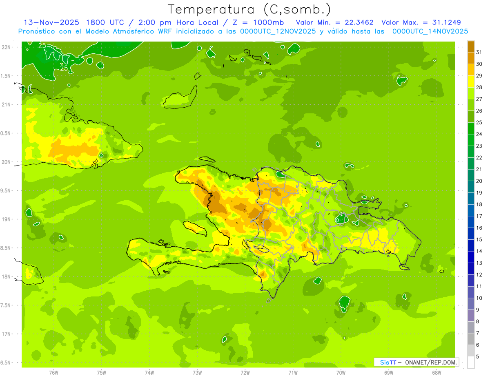Click latitude axis label "6.5N"
This screenshot has width=490, height=378.
click(x=5, y=363)
